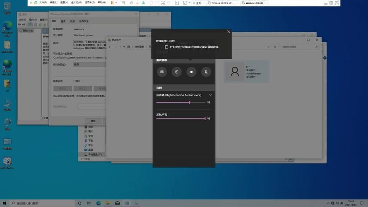
Task: Go back in the change account window
Action: pos(110,47)
